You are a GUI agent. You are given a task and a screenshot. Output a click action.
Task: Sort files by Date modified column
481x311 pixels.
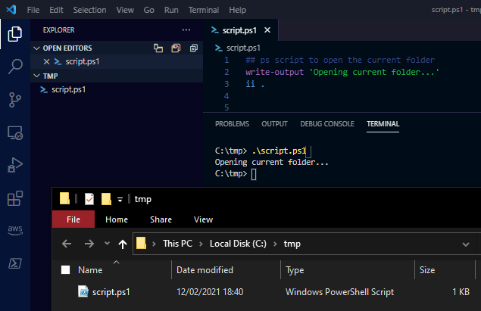[x=205, y=270]
